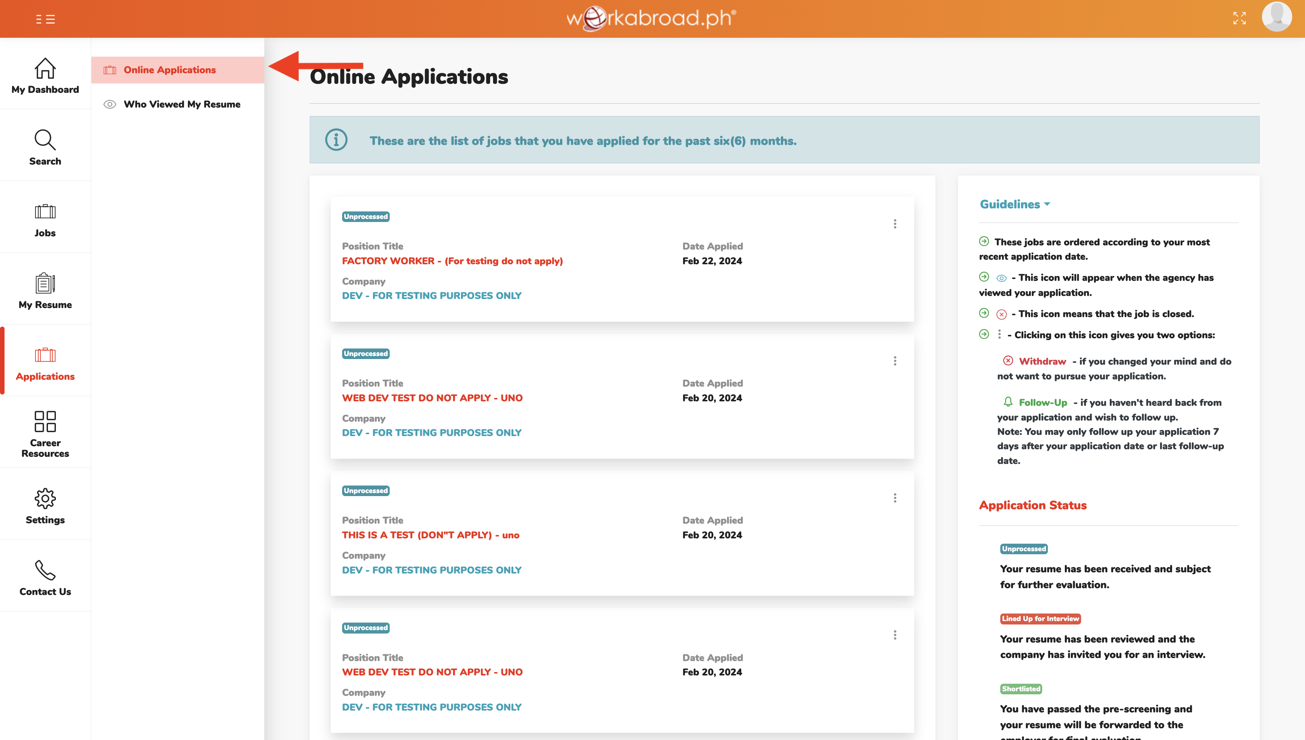Toggle fullscreen mode icon
Image resolution: width=1305 pixels, height=740 pixels.
pyautogui.click(x=1239, y=18)
